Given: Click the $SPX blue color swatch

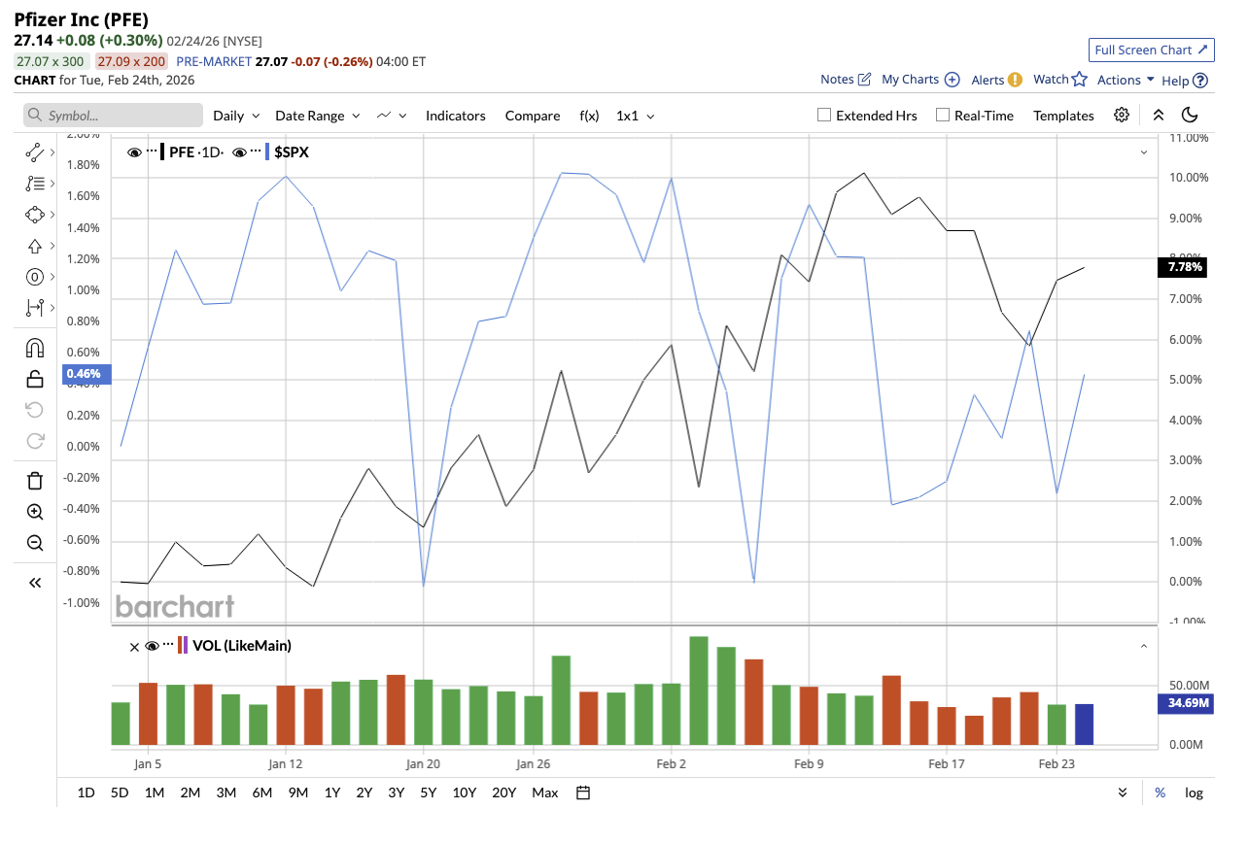Looking at the screenshot, I should [267, 152].
